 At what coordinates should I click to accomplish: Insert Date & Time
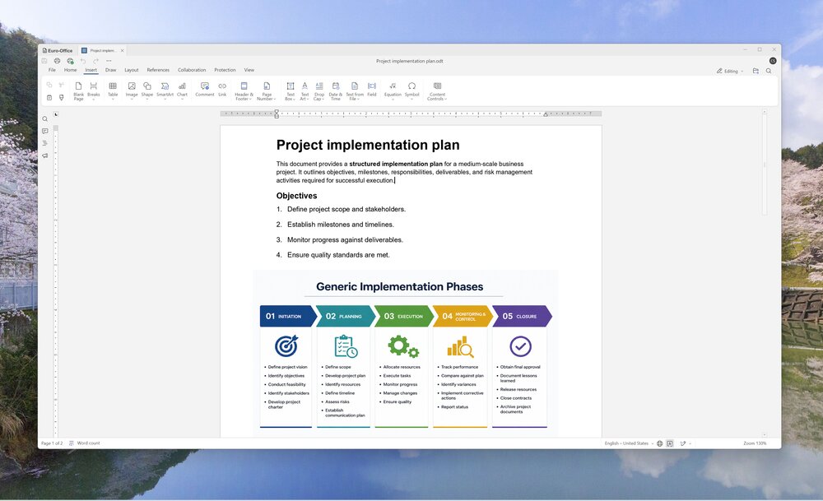coord(336,90)
